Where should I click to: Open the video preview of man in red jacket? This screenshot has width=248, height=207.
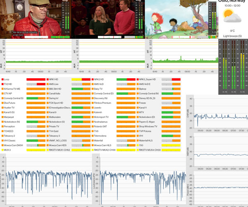(36, 19)
